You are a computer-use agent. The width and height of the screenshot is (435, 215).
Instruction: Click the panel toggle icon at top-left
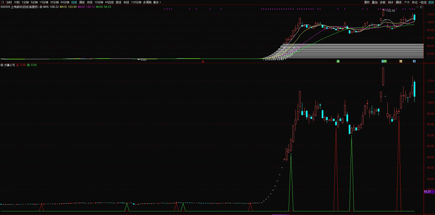(3, 2)
